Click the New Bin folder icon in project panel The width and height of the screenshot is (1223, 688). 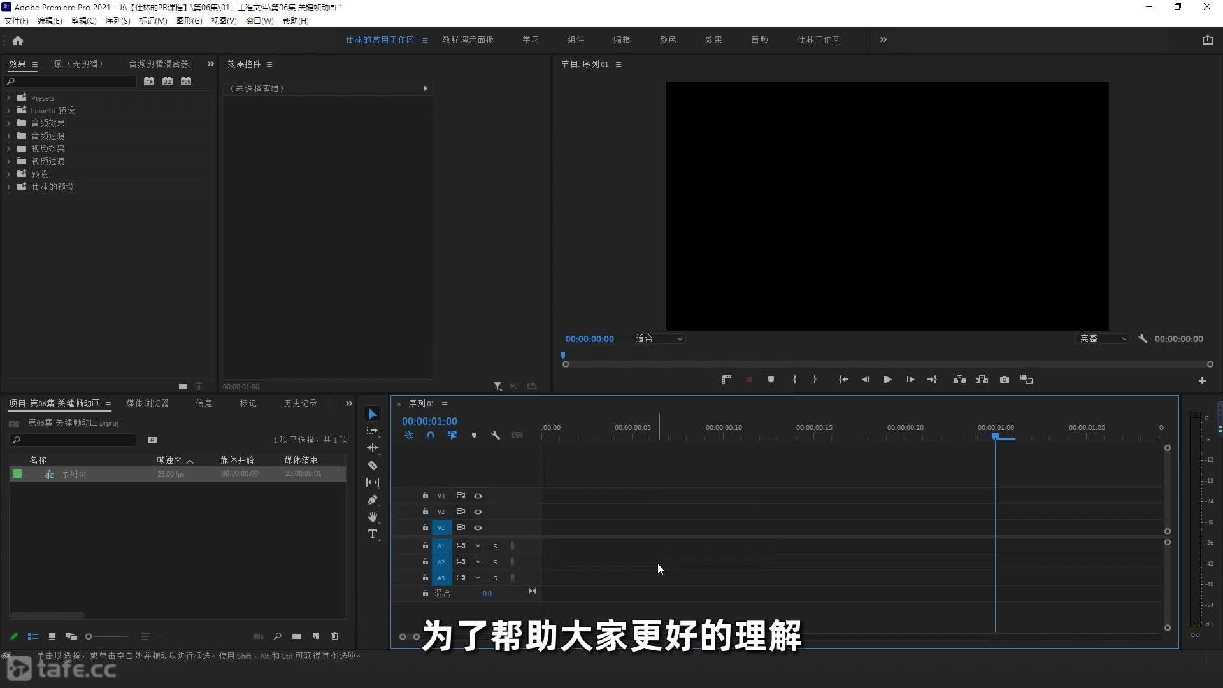pyautogui.click(x=296, y=636)
